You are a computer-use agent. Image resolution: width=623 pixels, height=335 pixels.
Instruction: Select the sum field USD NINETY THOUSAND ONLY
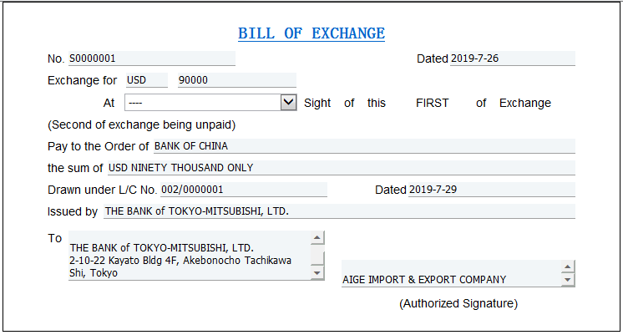tap(341, 167)
